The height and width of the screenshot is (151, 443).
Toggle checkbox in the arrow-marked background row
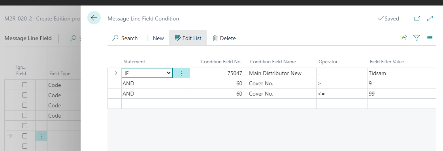[x=25, y=136]
